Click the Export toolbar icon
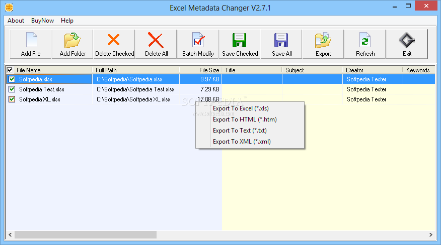This screenshot has height=245, width=441. click(x=323, y=40)
